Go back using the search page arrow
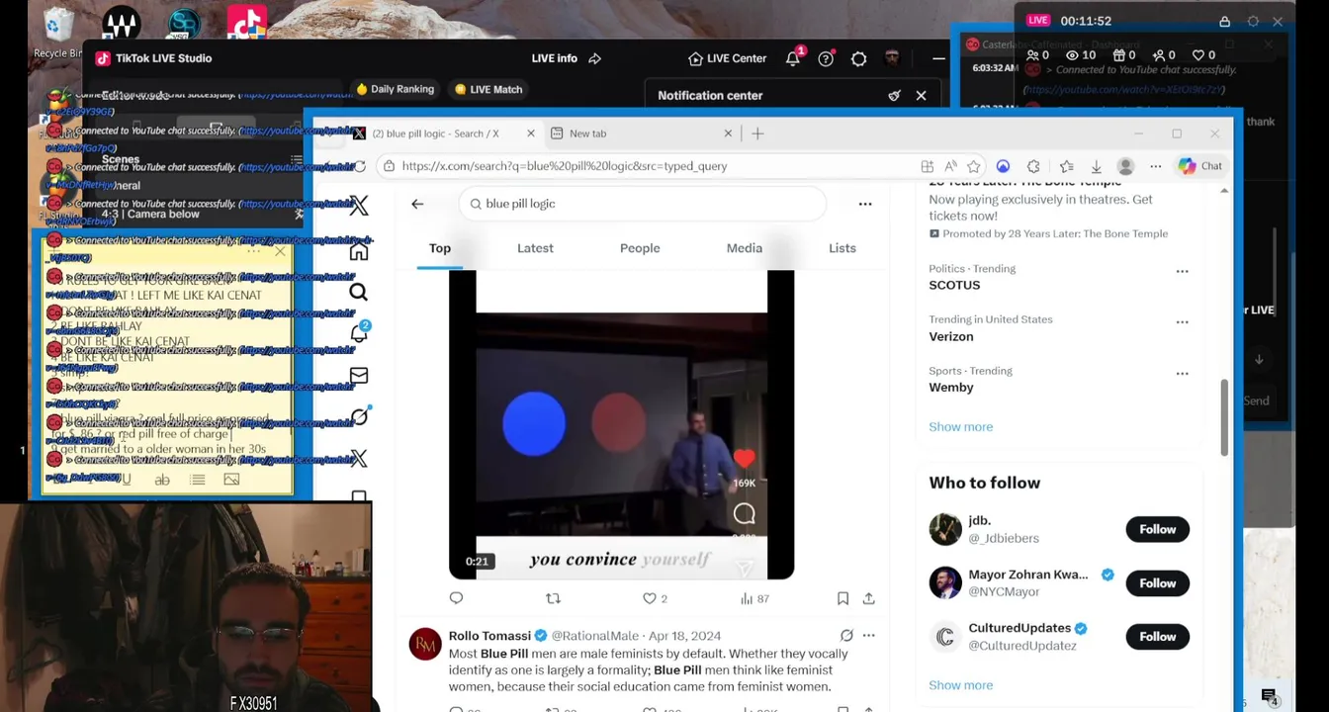 click(417, 204)
